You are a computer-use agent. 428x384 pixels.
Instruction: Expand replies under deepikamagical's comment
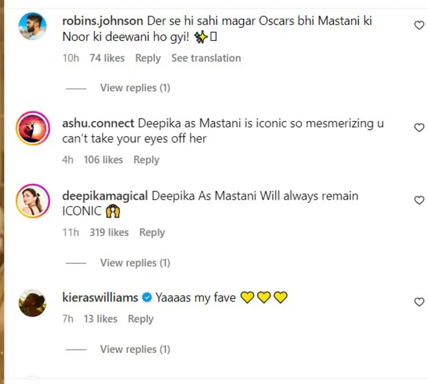point(135,263)
